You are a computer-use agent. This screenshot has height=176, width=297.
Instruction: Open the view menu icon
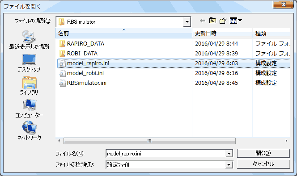pos(236,21)
